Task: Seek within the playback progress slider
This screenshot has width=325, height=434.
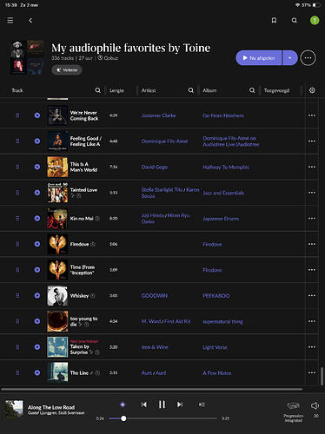Action: tap(162, 418)
